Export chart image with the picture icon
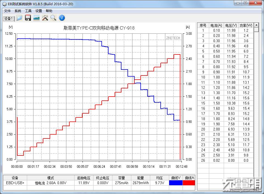The image size is (264, 194). point(36,18)
